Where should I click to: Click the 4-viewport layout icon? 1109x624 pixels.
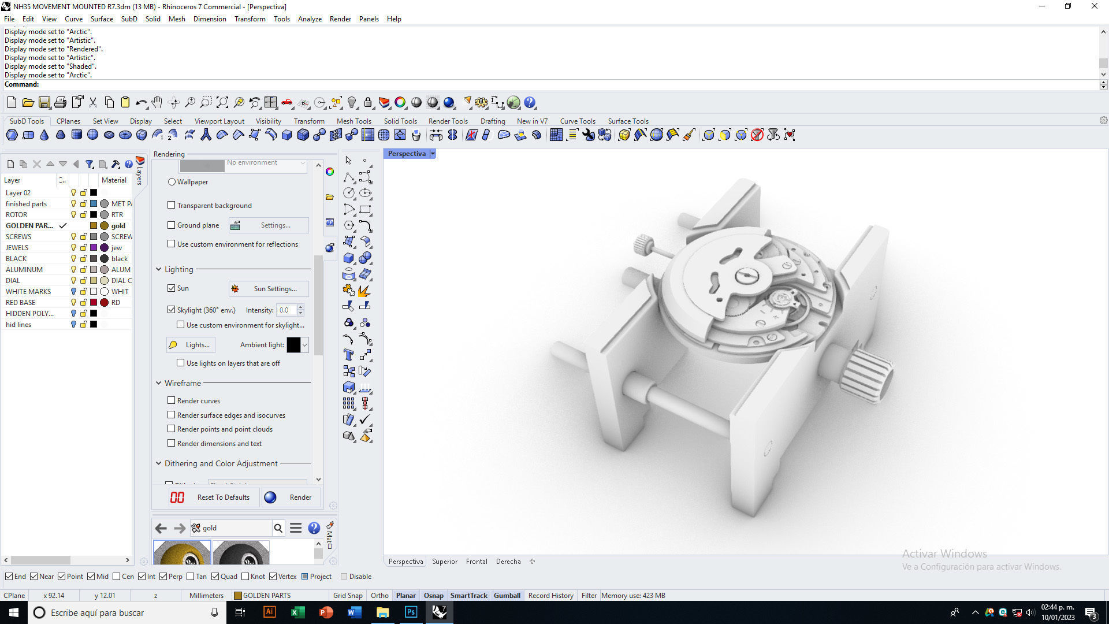click(x=270, y=103)
